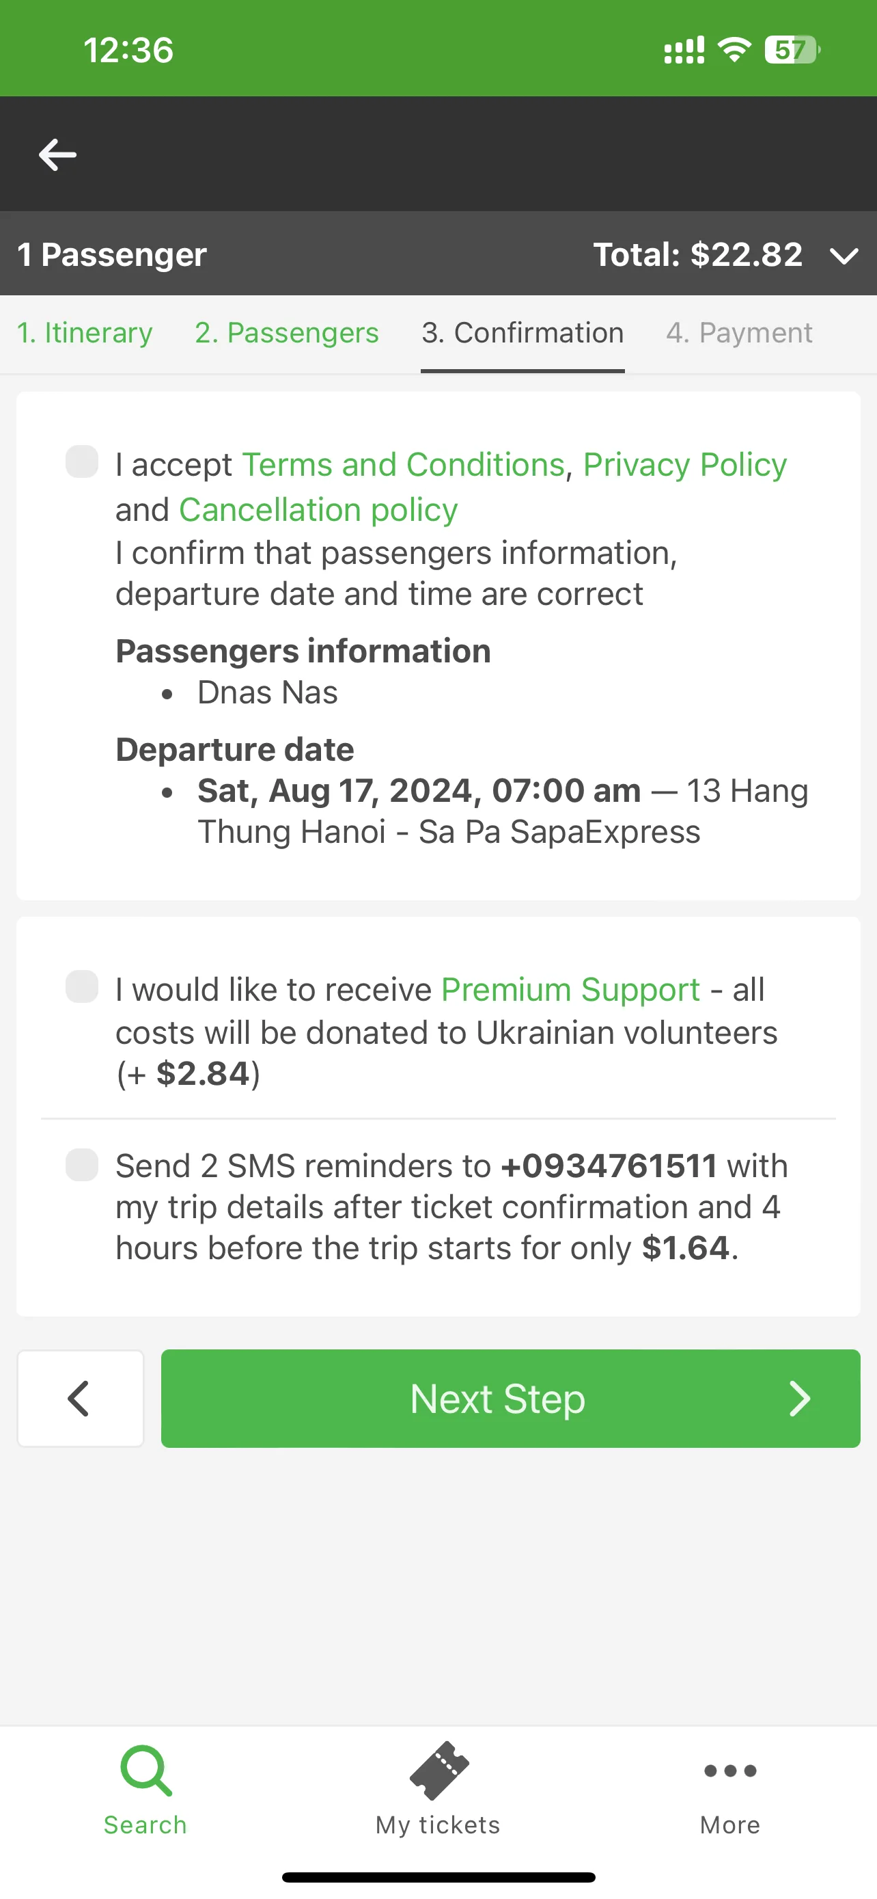The width and height of the screenshot is (877, 1899).
Task: Tap the battery indicator in status bar
Action: click(792, 50)
